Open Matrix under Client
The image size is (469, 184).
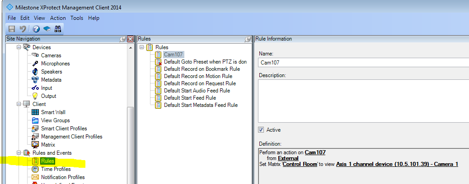coord(48,145)
